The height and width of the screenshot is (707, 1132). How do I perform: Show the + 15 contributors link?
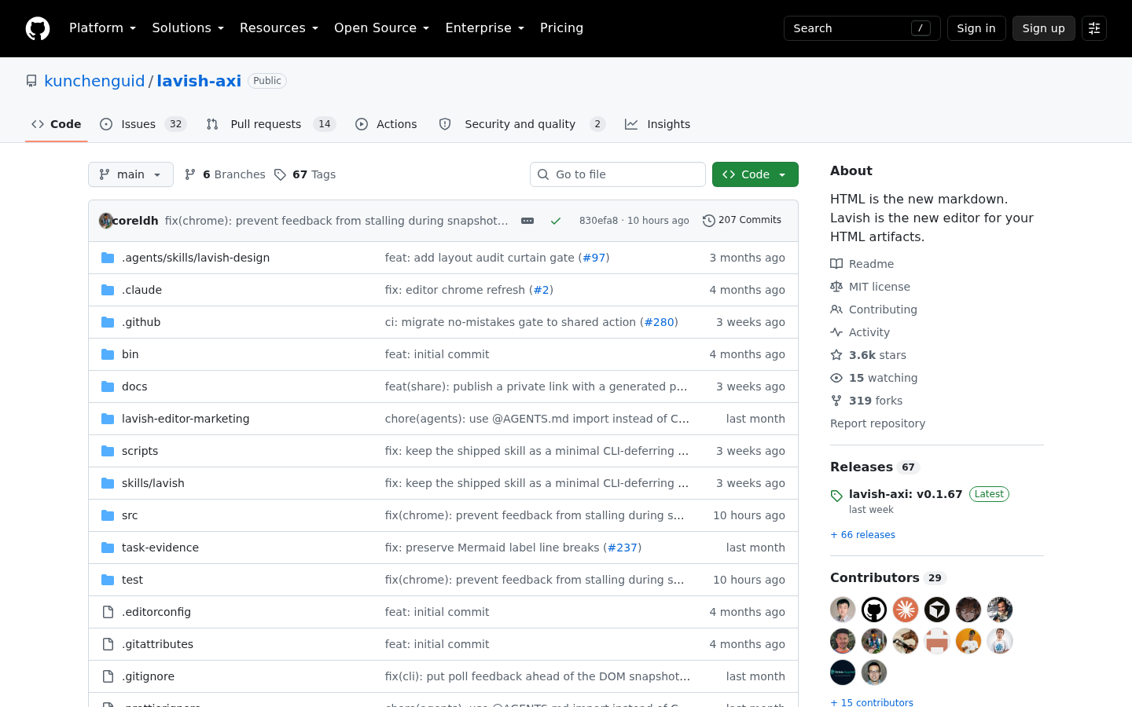[x=872, y=702]
